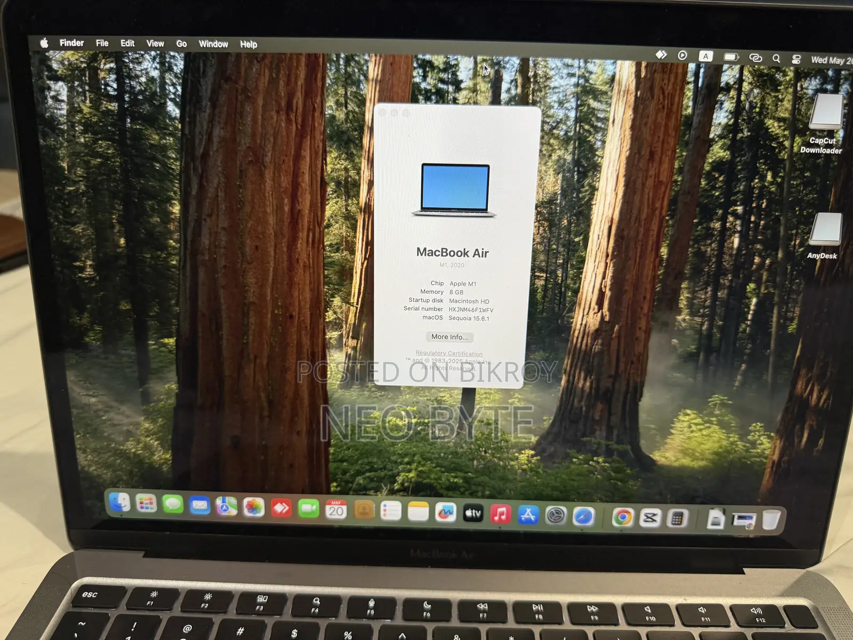Image resolution: width=853 pixels, height=640 pixels.
Task: Launch Messages from the Dock
Action: 173,505
